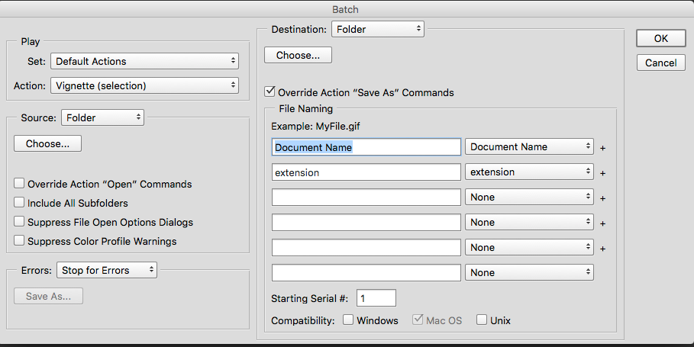Open the Destination dropdown set to Folder
This screenshot has width=694, height=347.
tap(377, 30)
